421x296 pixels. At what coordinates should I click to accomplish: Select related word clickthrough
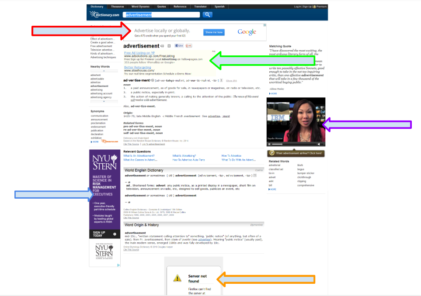pyautogui.click(x=304, y=177)
